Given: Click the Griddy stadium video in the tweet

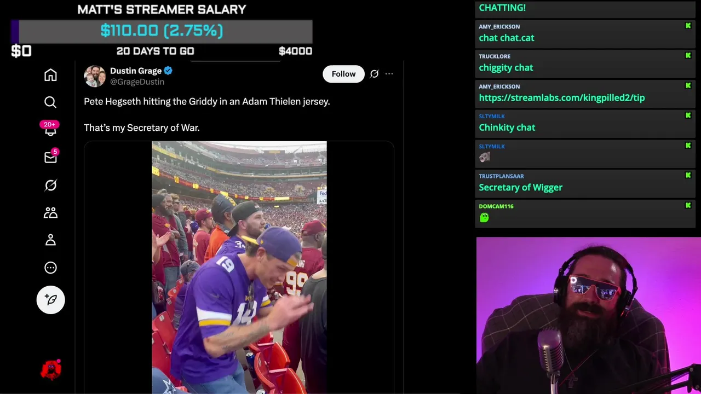Looking at the screenshot, I should (x=239, y=267).
